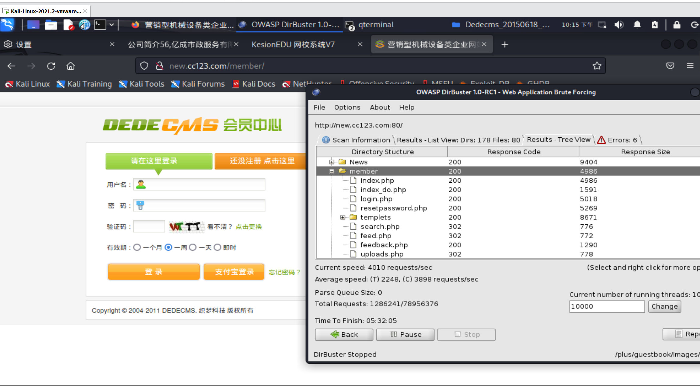Click the DirBuster Pause button
The width and height of the screenshot is (700, 386).
pyautogui.click(x=405, y=334)
